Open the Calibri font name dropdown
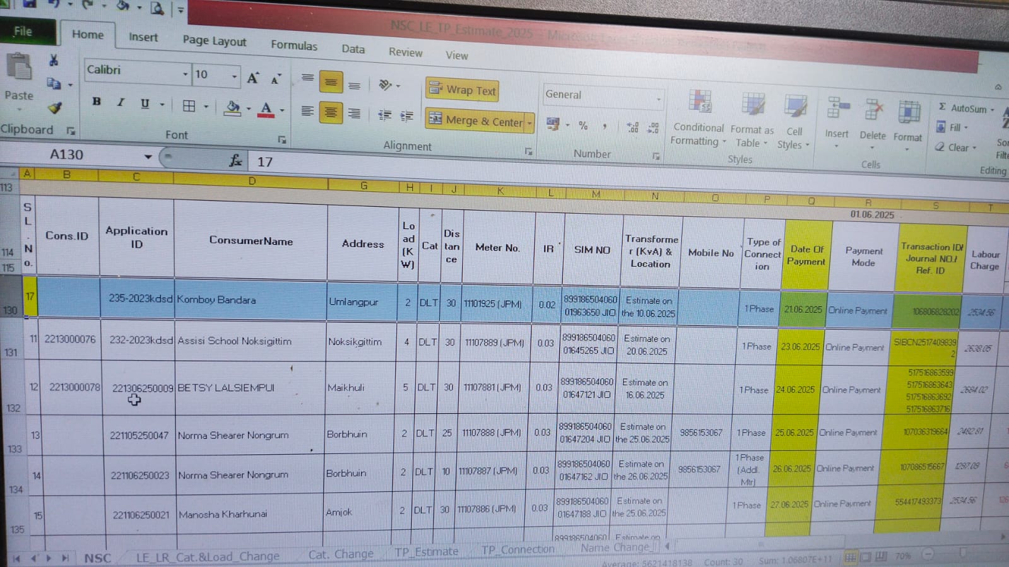The width and height of the screenshot is (1009, 567). [x=185, y=74]
